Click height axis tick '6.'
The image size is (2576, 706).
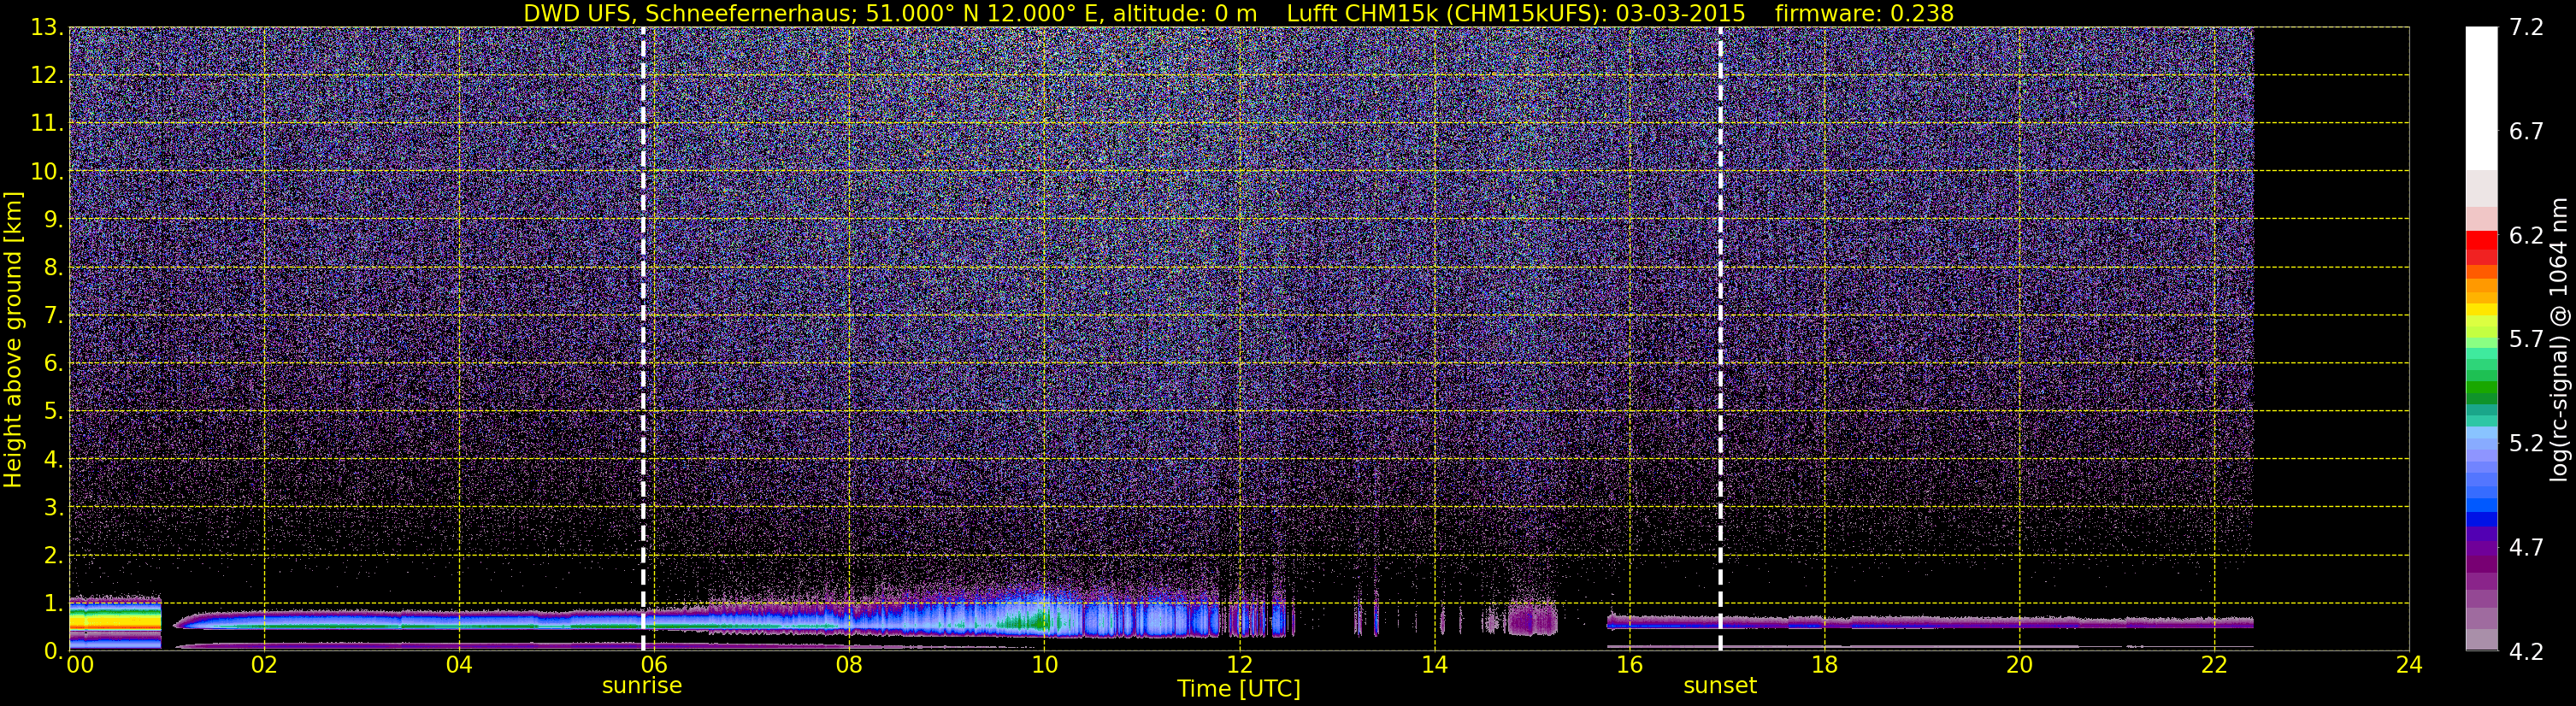pos(53,363)
